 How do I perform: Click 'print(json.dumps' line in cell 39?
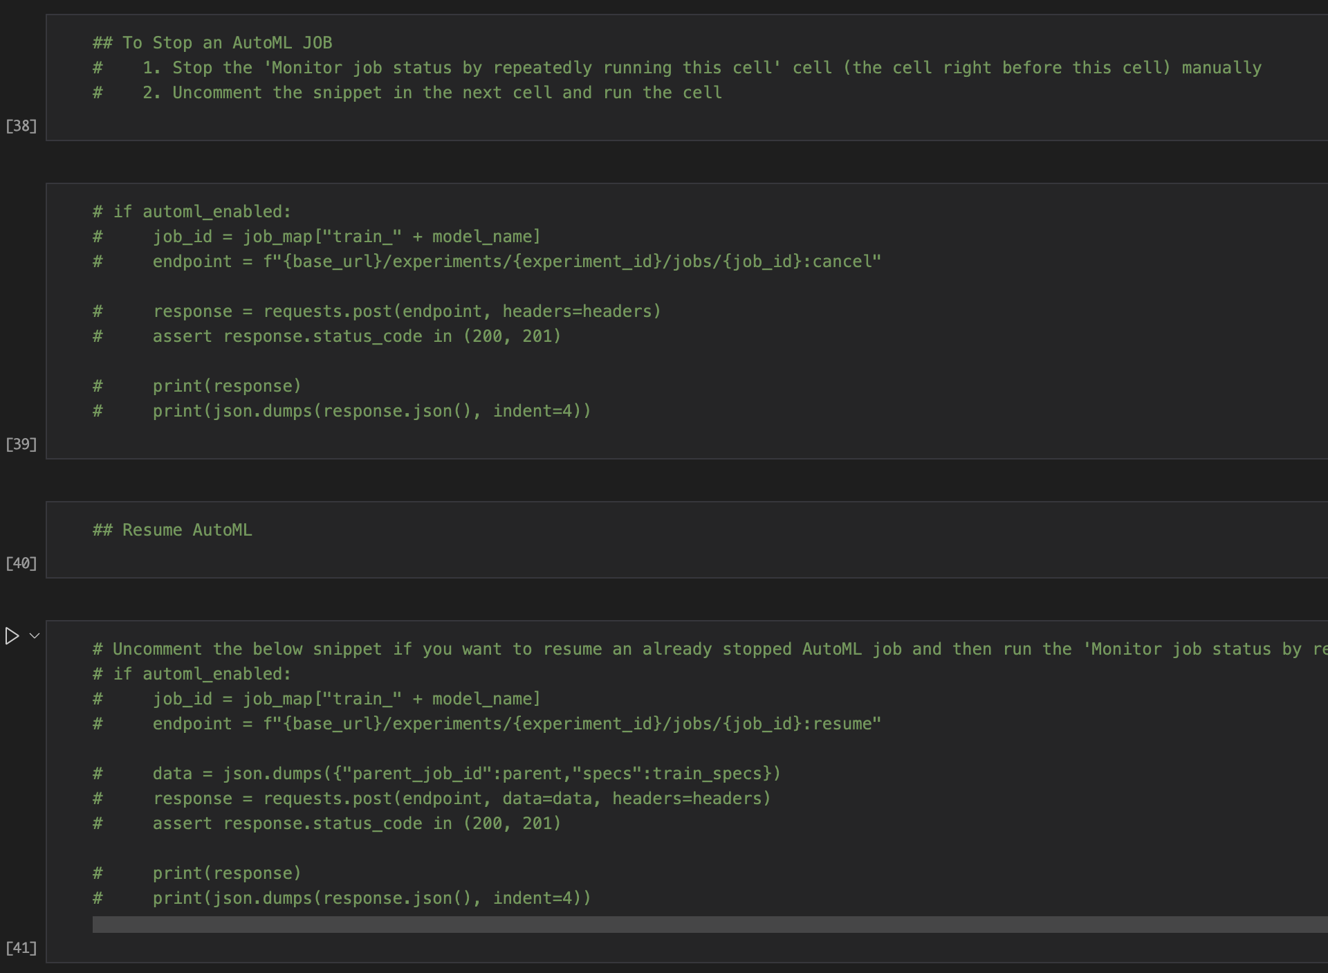coord(342,411)
